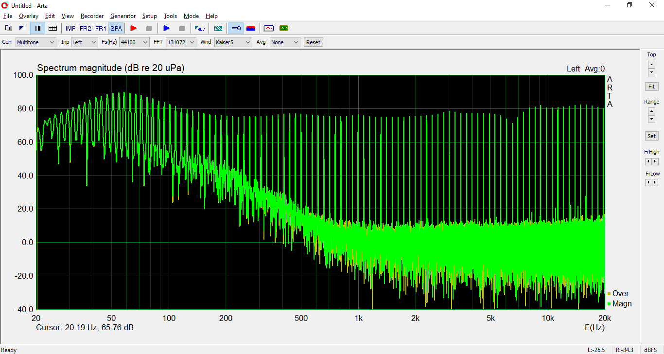Image resolution: width=664 pixels, height=354 pixels.
Task: Click the gray stop icon beside blue play
Action: [182, 28]
